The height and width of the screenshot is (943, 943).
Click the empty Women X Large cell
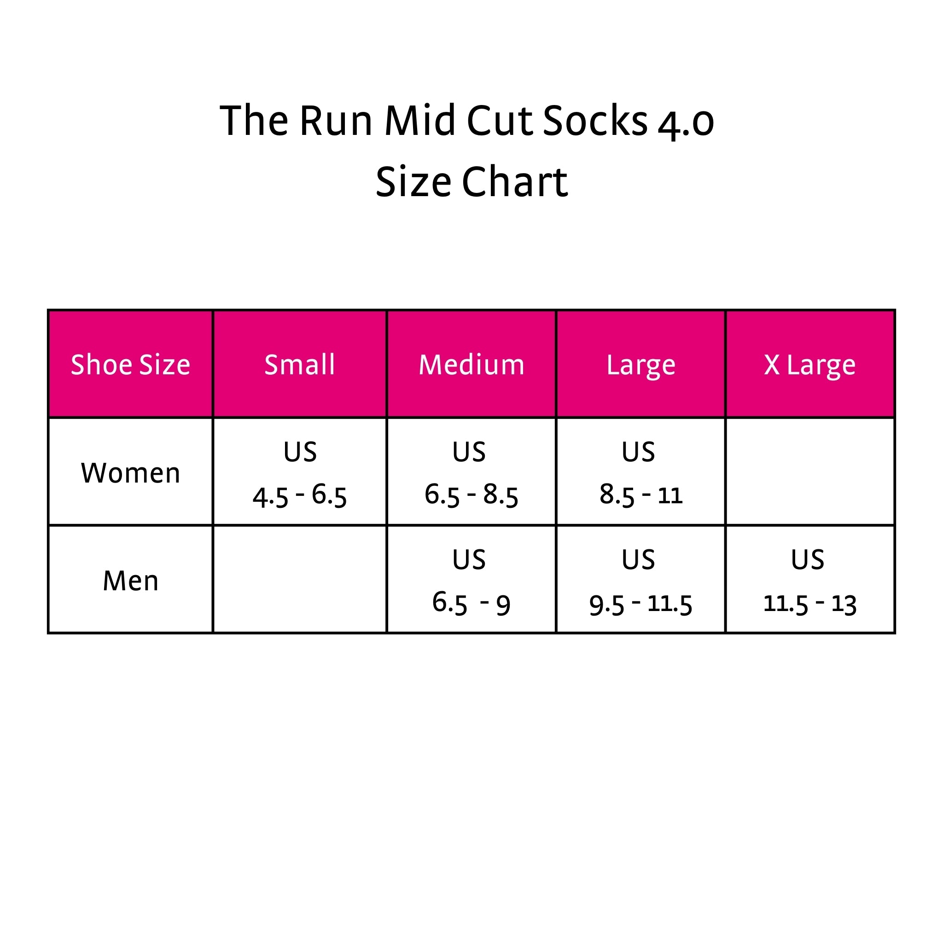click(x=810, y=472)
